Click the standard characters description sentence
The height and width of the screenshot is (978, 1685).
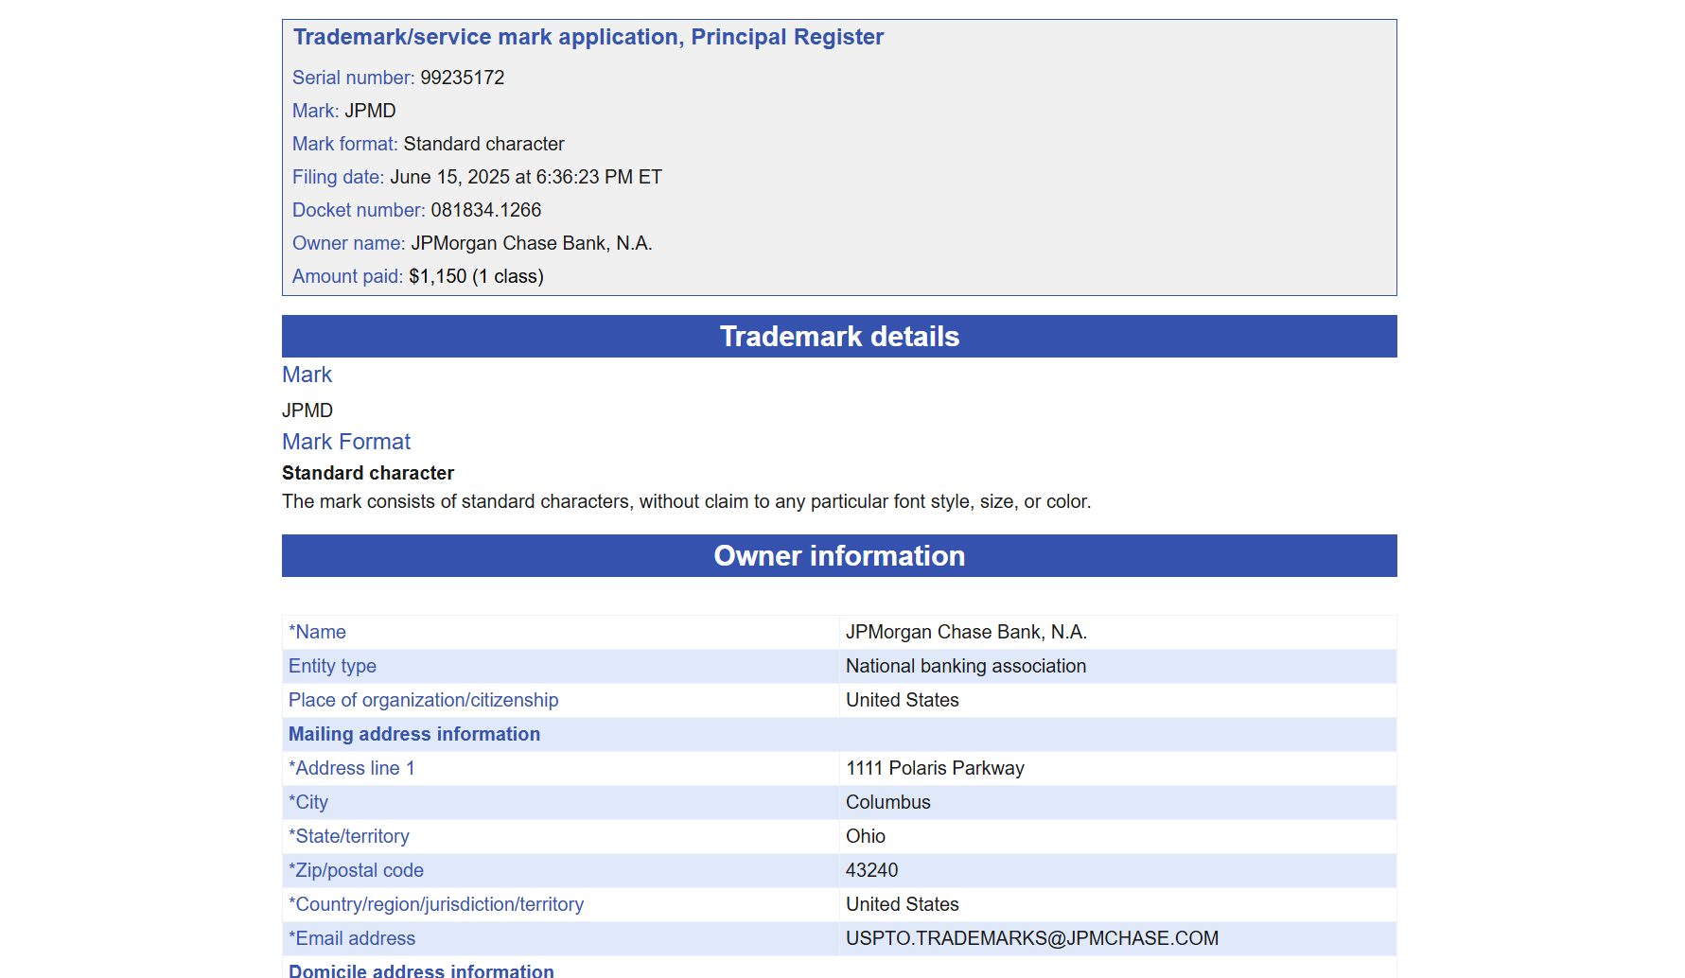687,501
